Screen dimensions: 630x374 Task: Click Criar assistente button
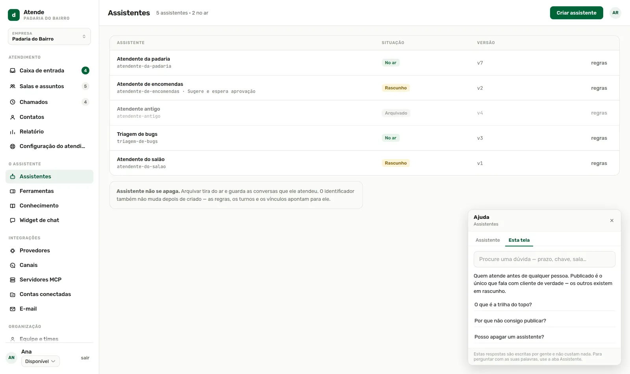(x=576, y=13)
